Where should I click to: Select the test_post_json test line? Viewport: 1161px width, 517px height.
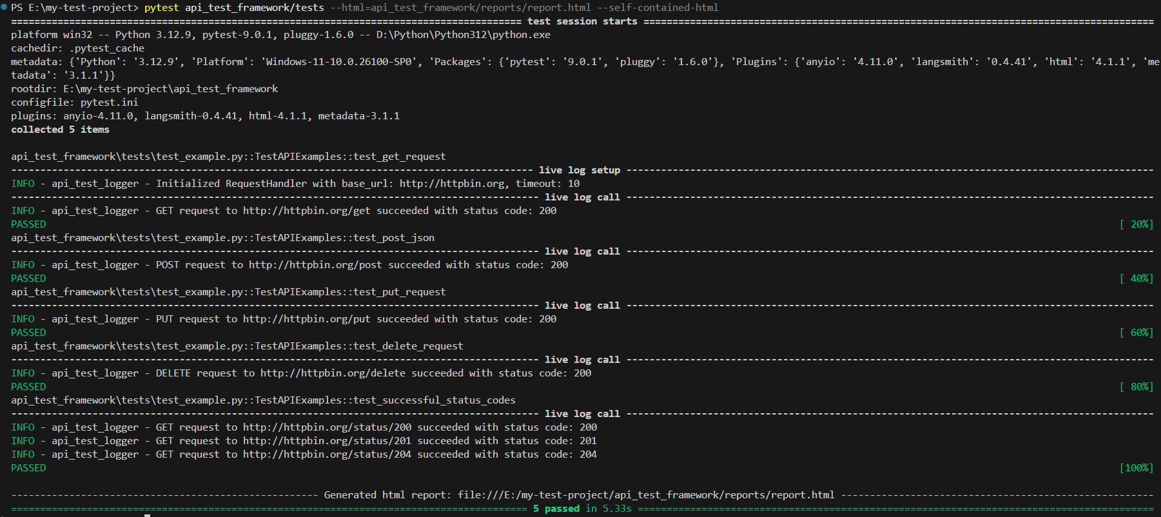pos(222,238)
